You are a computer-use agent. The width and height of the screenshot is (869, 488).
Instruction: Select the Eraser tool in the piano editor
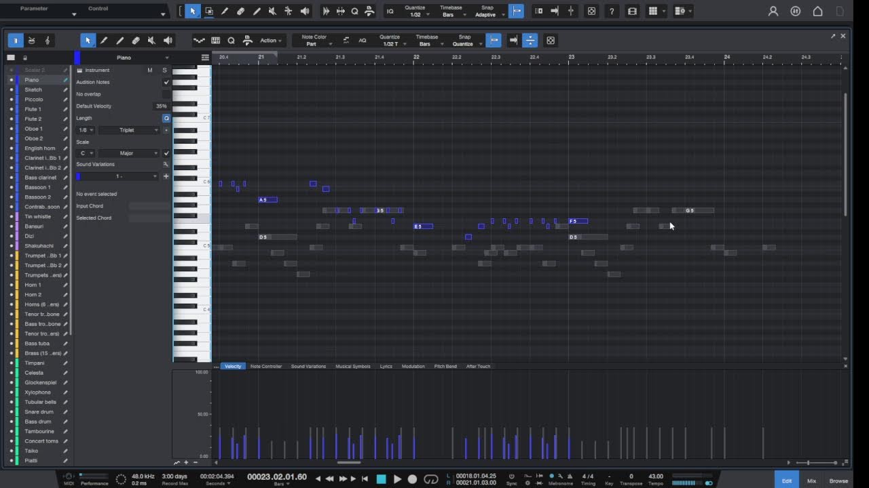(136, 41)
